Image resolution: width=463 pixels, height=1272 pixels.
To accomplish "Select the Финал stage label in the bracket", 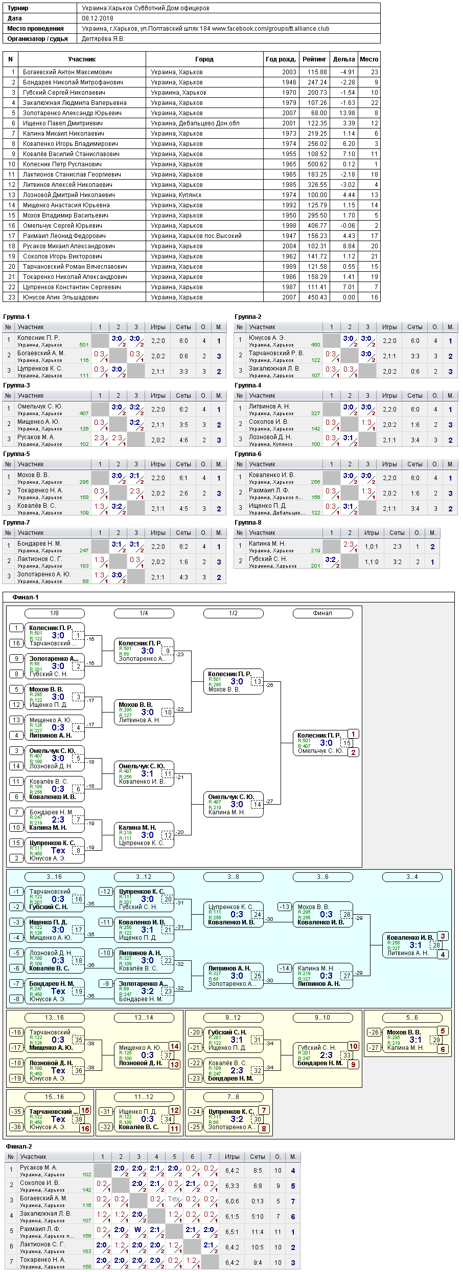I will (322, 613).
